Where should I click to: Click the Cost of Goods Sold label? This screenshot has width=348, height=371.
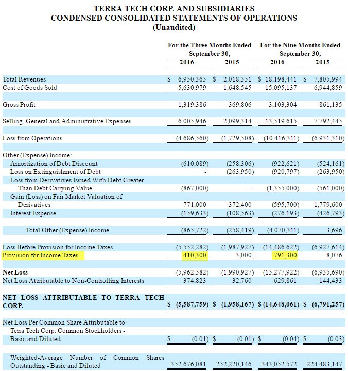point(30,88)
